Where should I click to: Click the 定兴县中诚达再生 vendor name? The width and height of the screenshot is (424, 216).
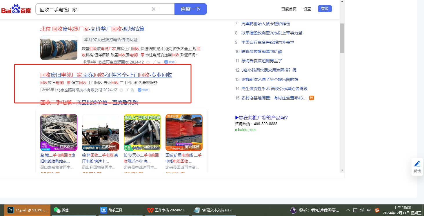pos(140,167)
